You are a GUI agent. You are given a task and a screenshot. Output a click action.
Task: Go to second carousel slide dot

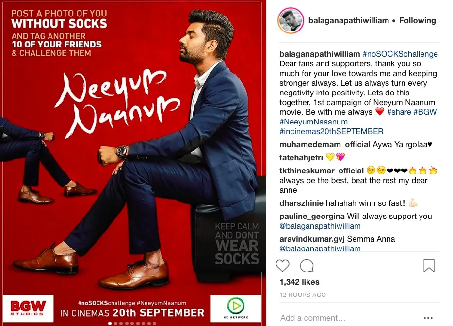point(115,324)
